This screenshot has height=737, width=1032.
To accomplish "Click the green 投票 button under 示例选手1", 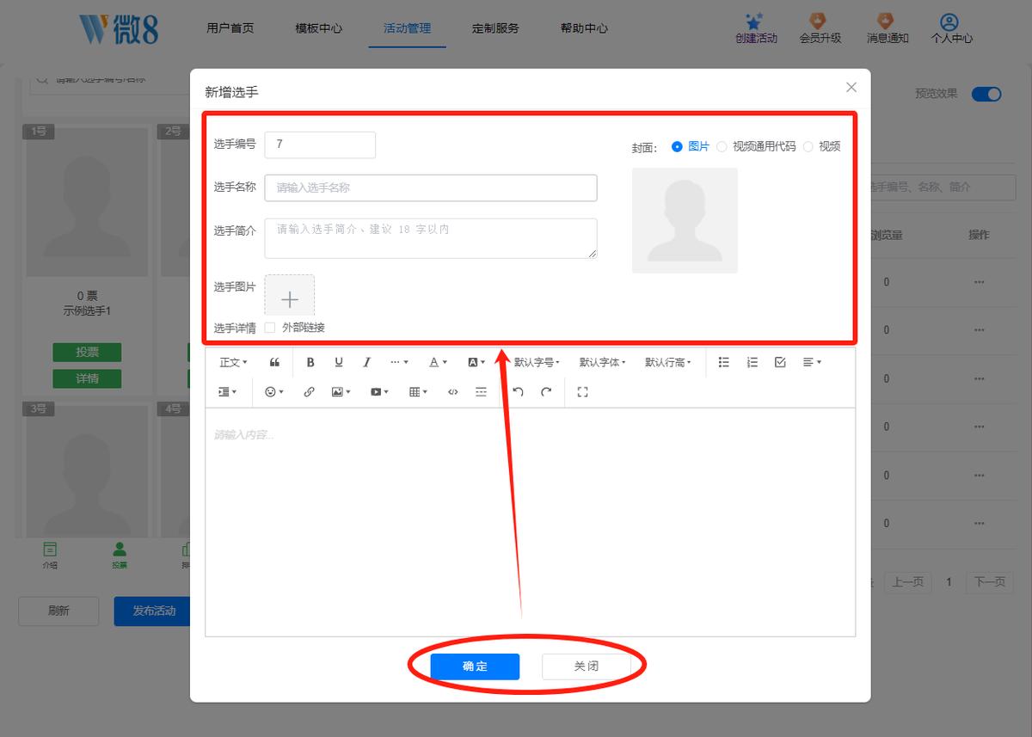I will point(87,353).
